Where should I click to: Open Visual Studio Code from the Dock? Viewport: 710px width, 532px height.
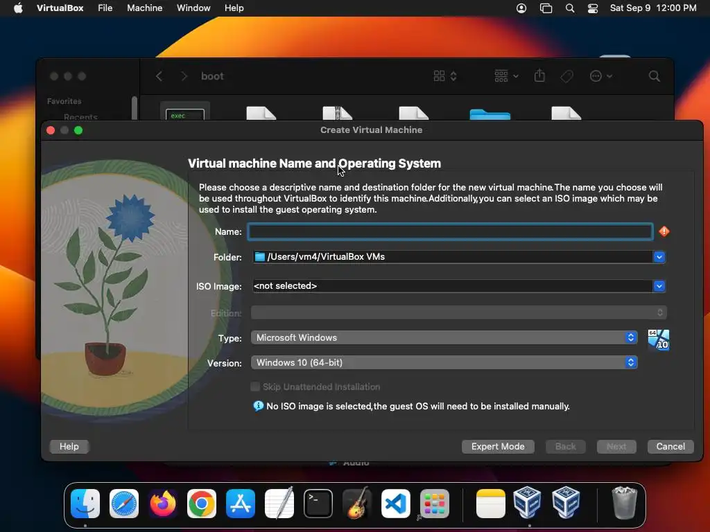click(x=396, y=504)
